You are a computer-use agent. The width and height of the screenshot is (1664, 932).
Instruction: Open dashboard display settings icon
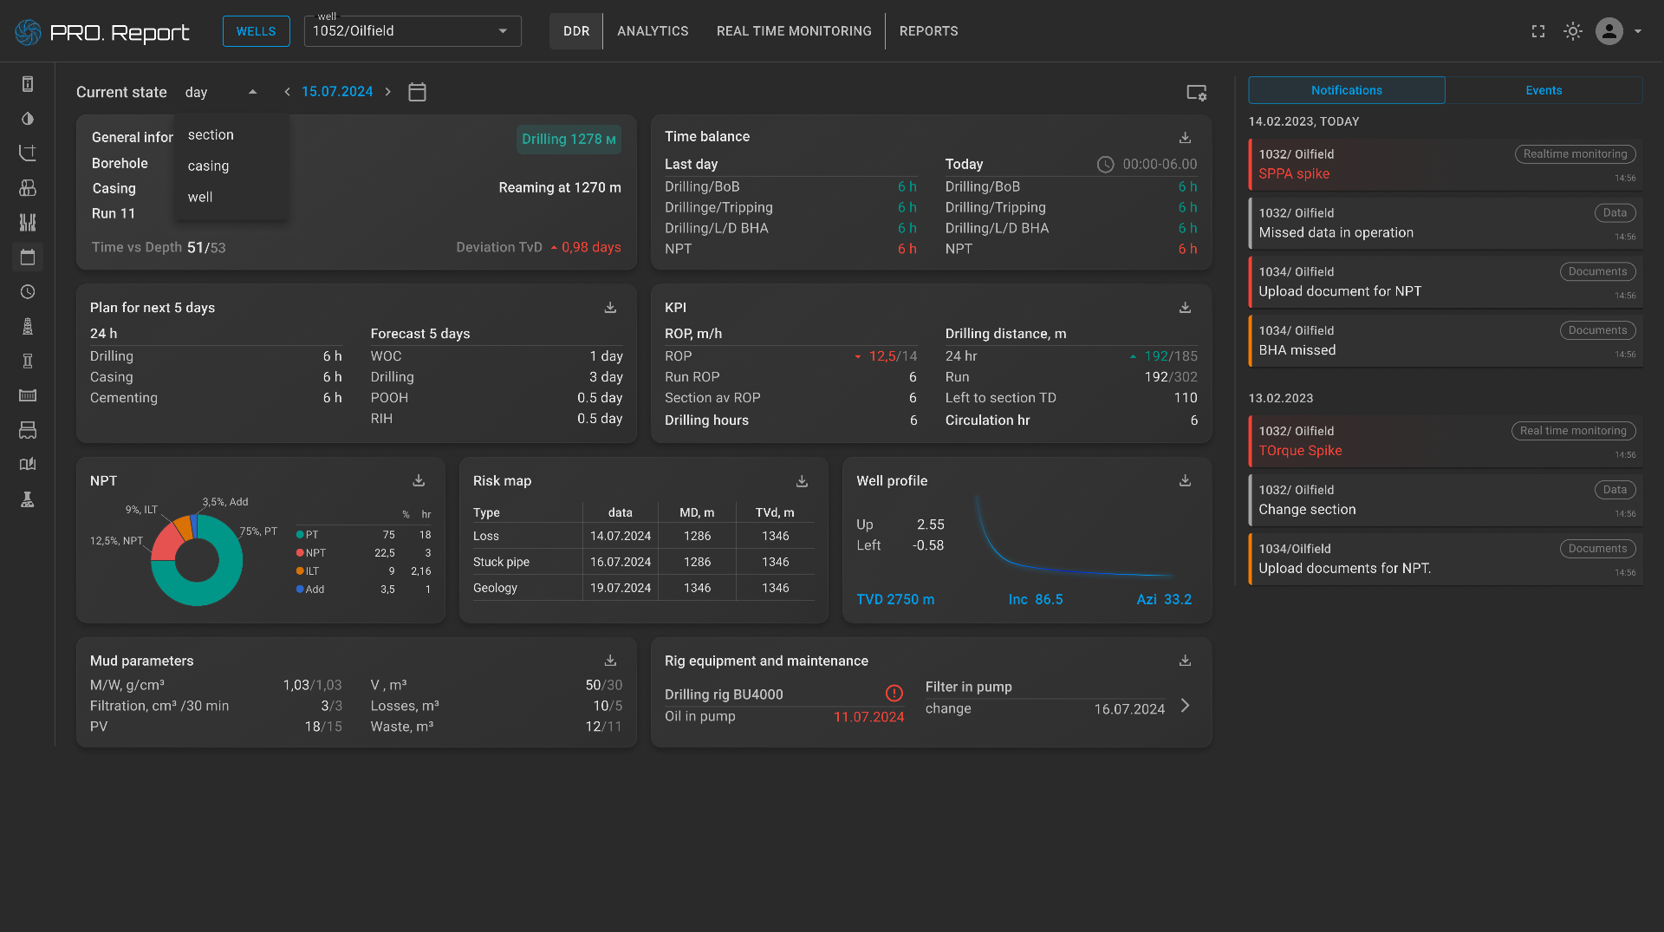tap(1196, 93)
